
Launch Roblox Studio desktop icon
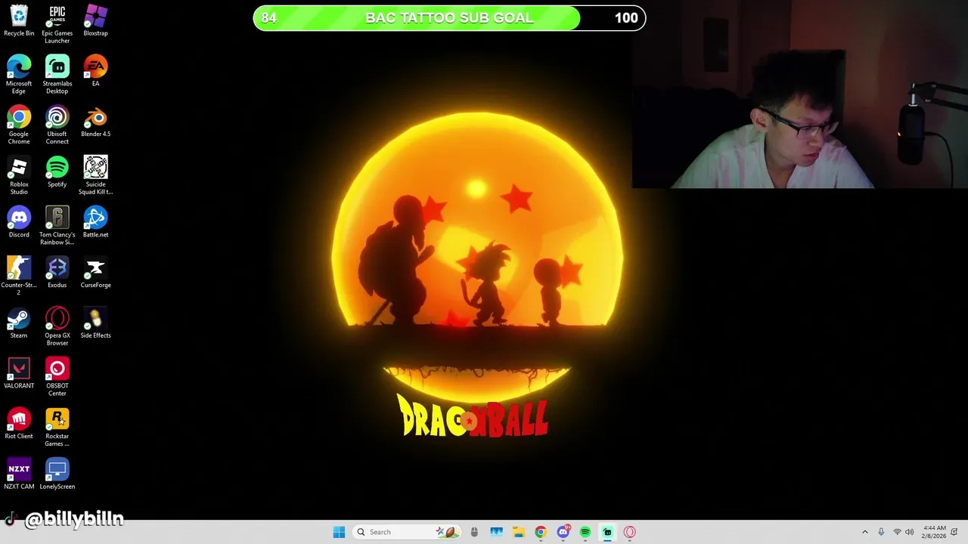click(19, 175)
